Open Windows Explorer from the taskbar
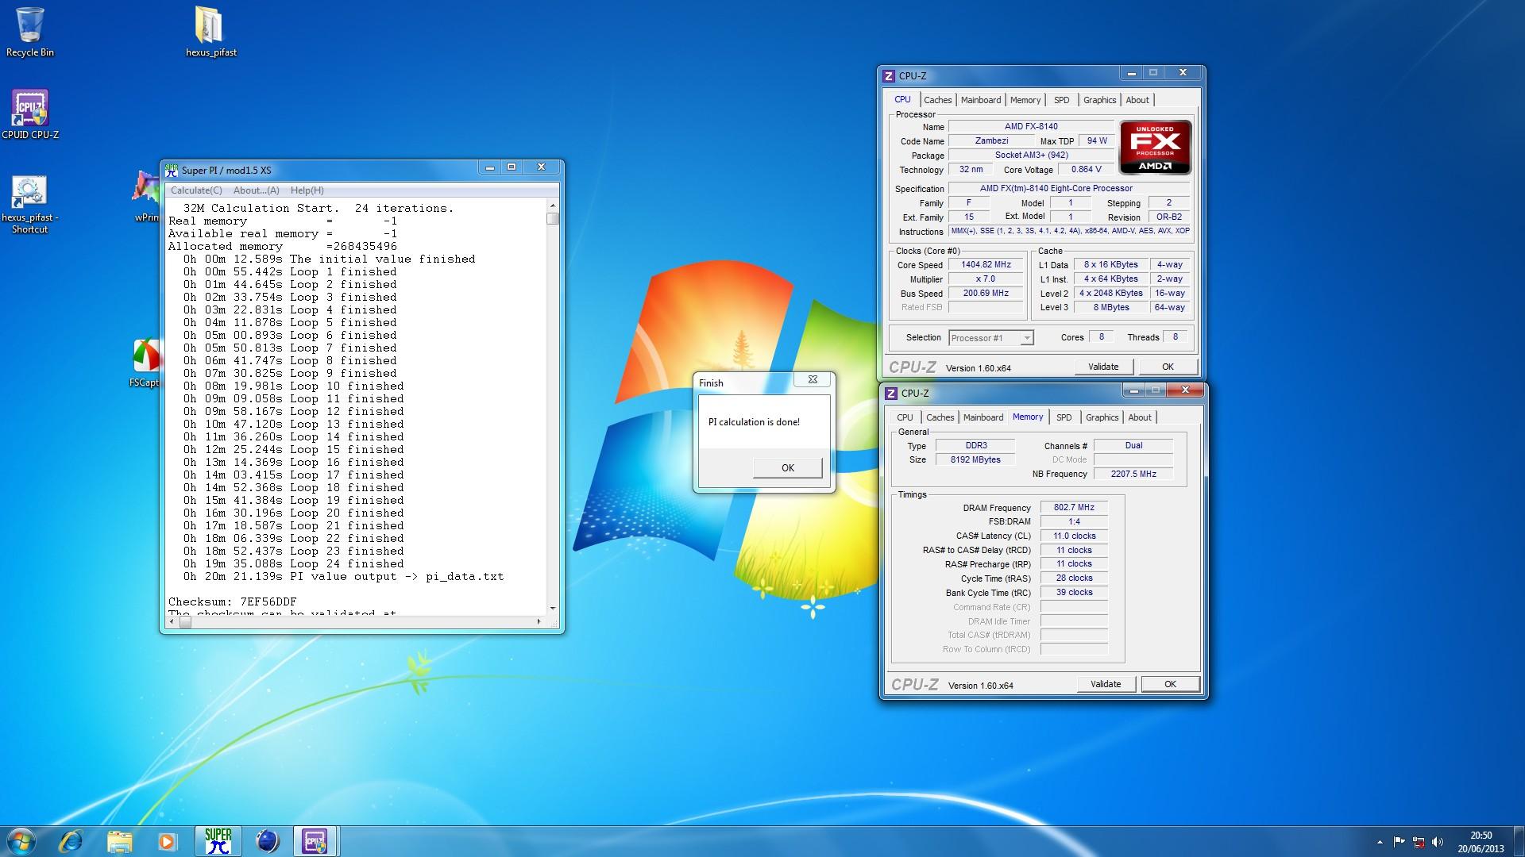Image resolution: width=1525 pixels, height=857 pixels. tap(119, 841)
